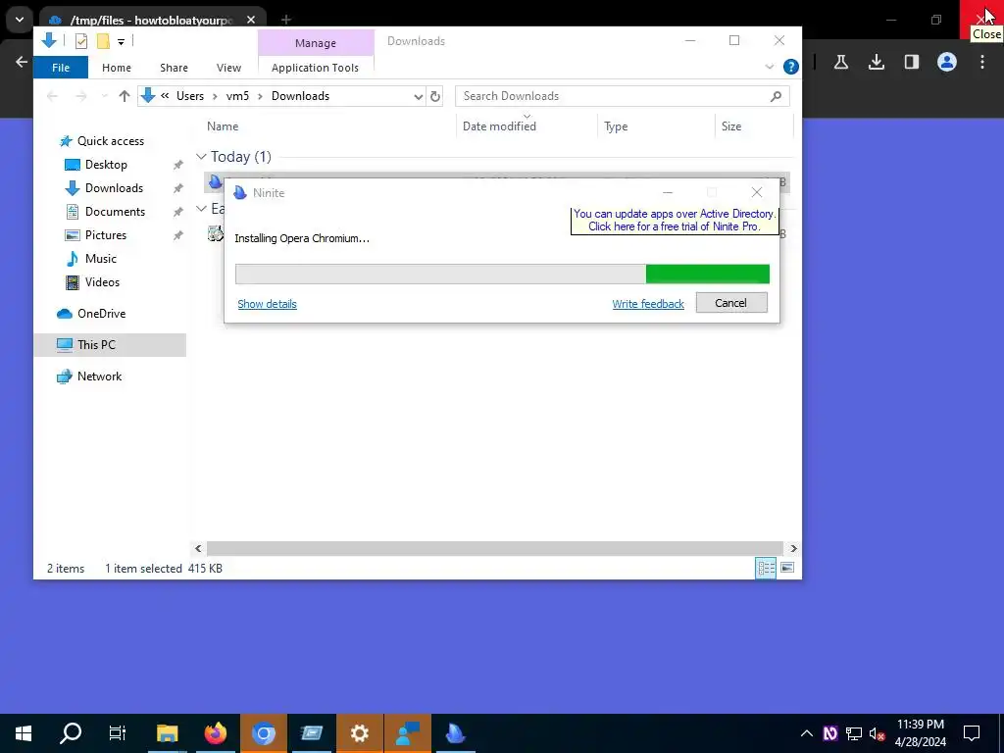Image resolution: width=1004 pixels, height=753 pixels.
Task: Open Music in navigation pane
Action: 101,259
